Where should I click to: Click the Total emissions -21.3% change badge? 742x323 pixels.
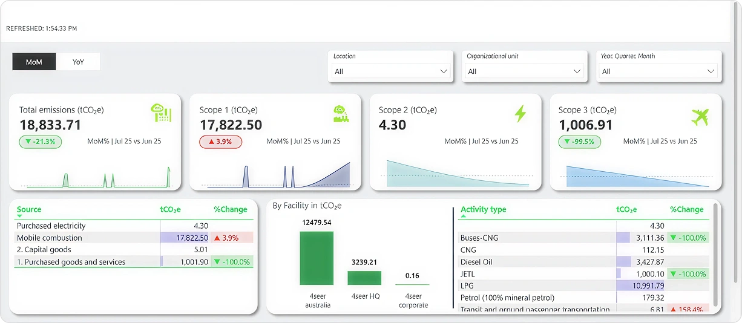coord(40,142)
